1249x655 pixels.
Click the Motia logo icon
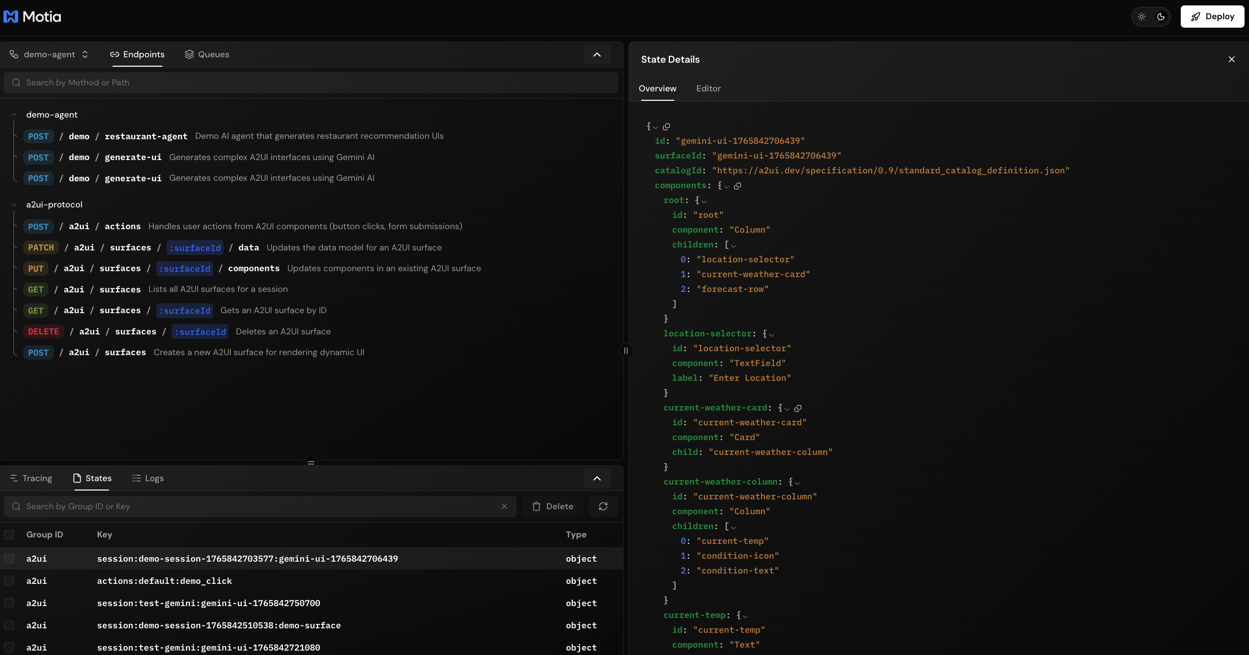[11, 17]
